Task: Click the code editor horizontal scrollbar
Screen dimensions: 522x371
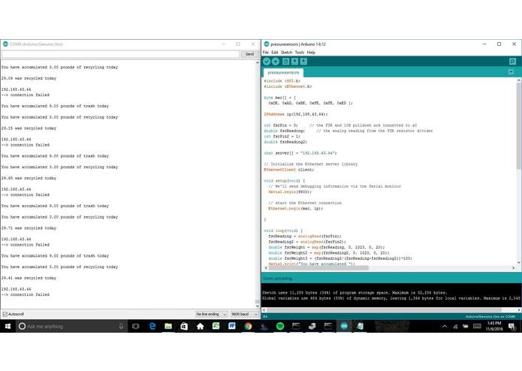Action: click(389, 267)
